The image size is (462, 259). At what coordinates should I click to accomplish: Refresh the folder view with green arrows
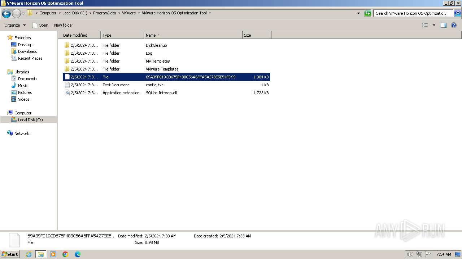[x=367, y=13]
